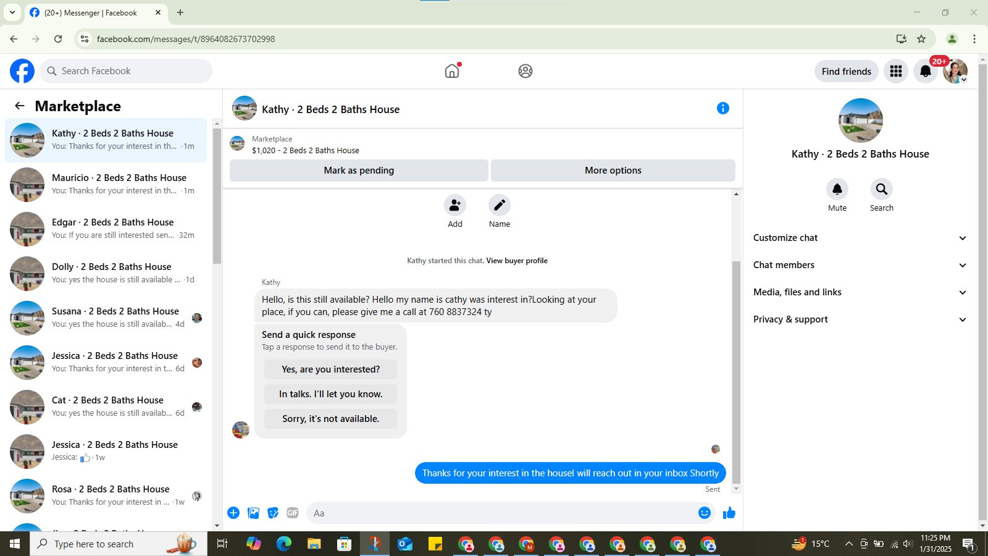
Task: Send a thumbs-up like
Action: point(729,513)
